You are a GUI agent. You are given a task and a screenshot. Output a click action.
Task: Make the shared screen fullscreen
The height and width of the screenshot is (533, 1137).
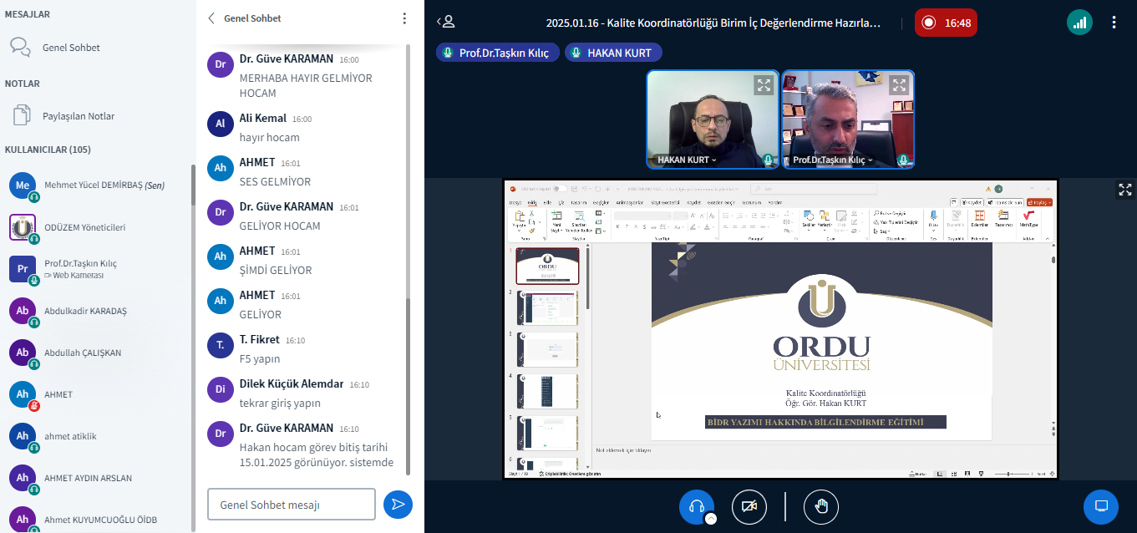(1125, 190)
